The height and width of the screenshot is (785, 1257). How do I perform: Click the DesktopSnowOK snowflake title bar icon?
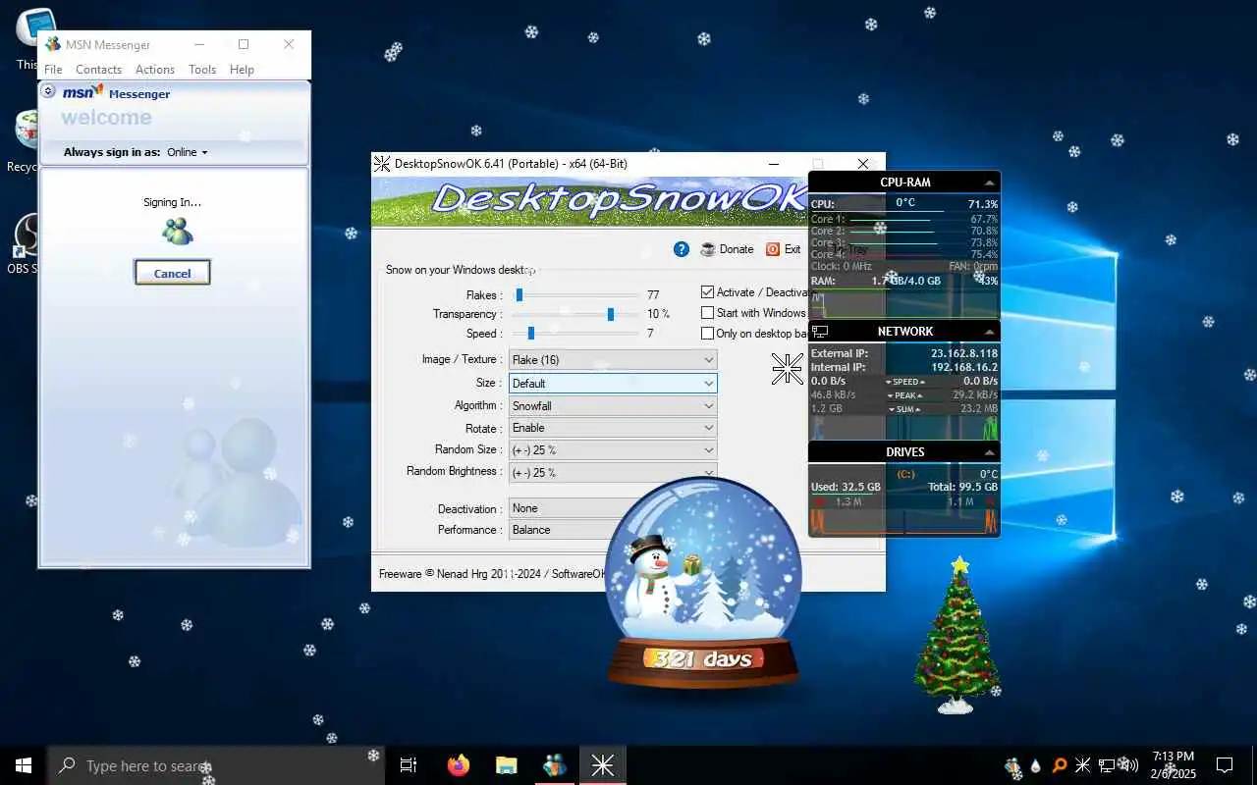tap(382, 164)
